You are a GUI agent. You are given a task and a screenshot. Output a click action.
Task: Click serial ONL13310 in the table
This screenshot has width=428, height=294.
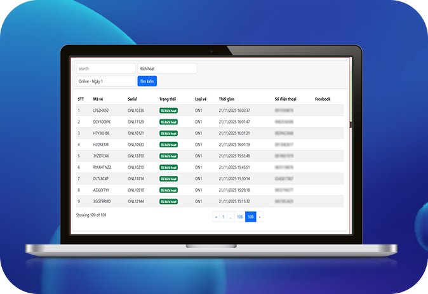coord(136,156)
